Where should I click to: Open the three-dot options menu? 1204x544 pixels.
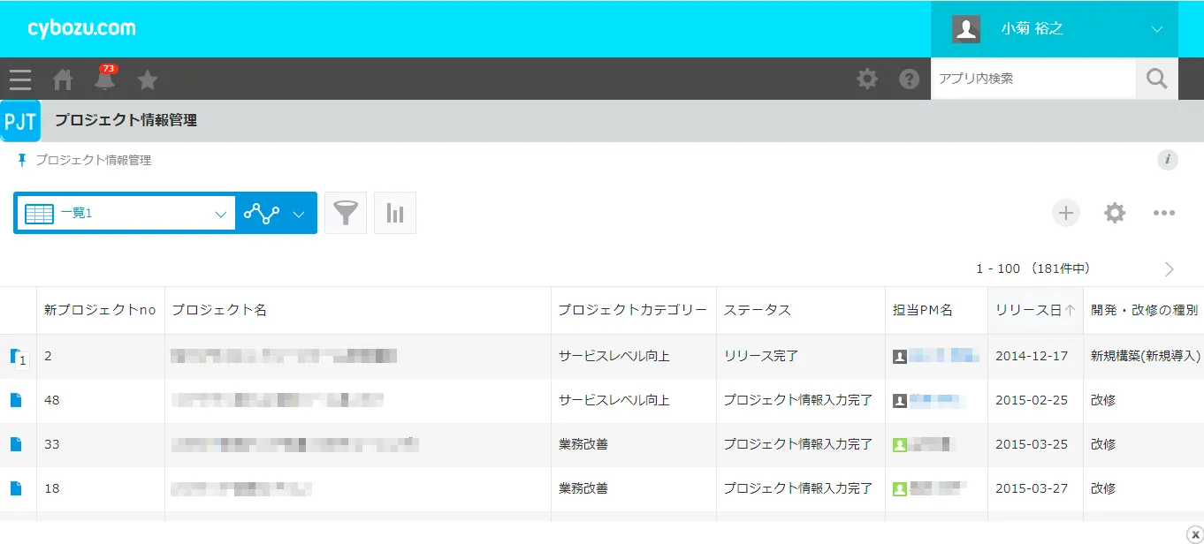1163,213
